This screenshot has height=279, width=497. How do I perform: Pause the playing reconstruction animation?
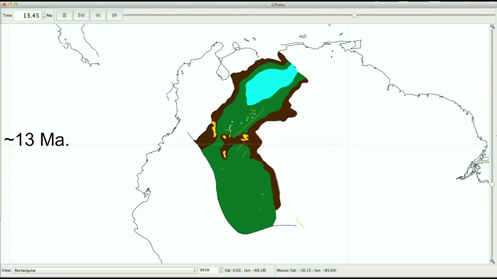coord(64,15)
